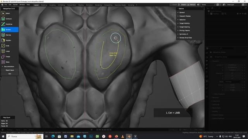Click the Exit button in RetopoFlow
248x139 pixels.
pos(10,74)
